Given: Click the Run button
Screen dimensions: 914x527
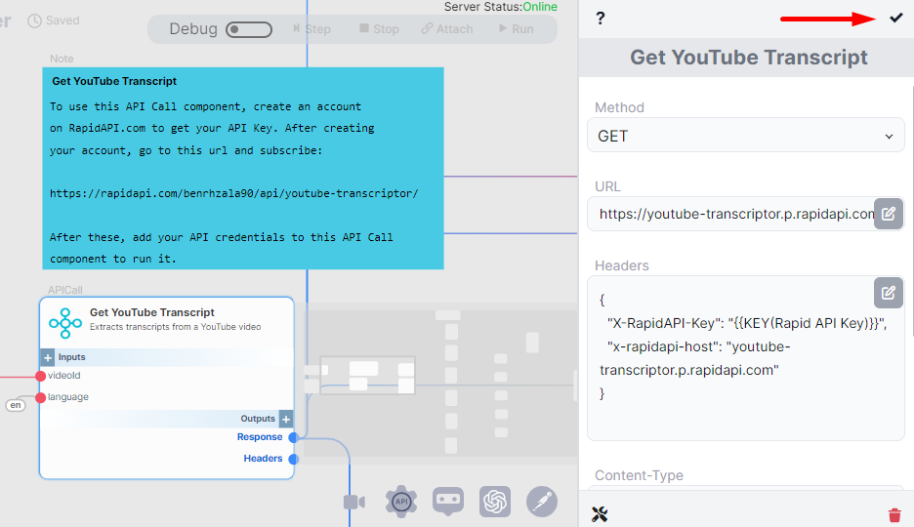Looking at the screenshot, I should (517, 28).
